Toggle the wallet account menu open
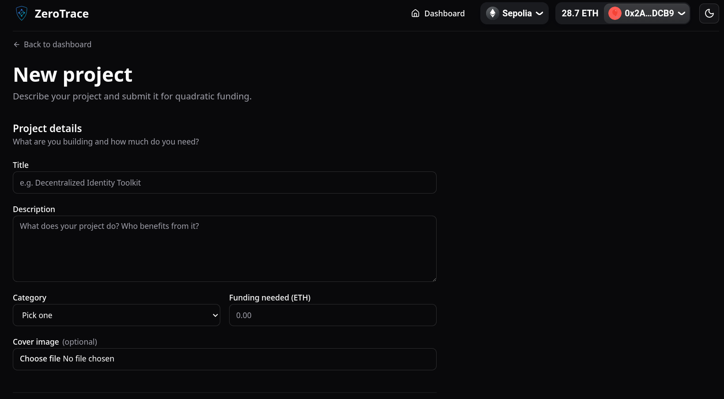 647,13
